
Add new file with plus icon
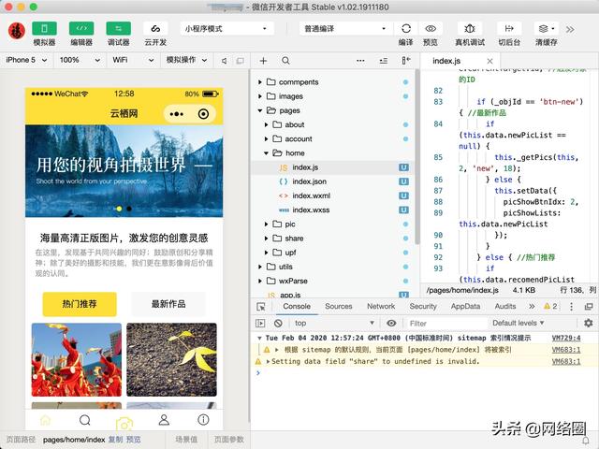click(263, 61)
